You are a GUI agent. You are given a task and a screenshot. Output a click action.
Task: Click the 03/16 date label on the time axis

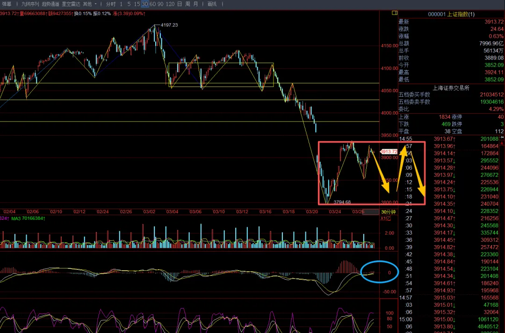(266, 211)
